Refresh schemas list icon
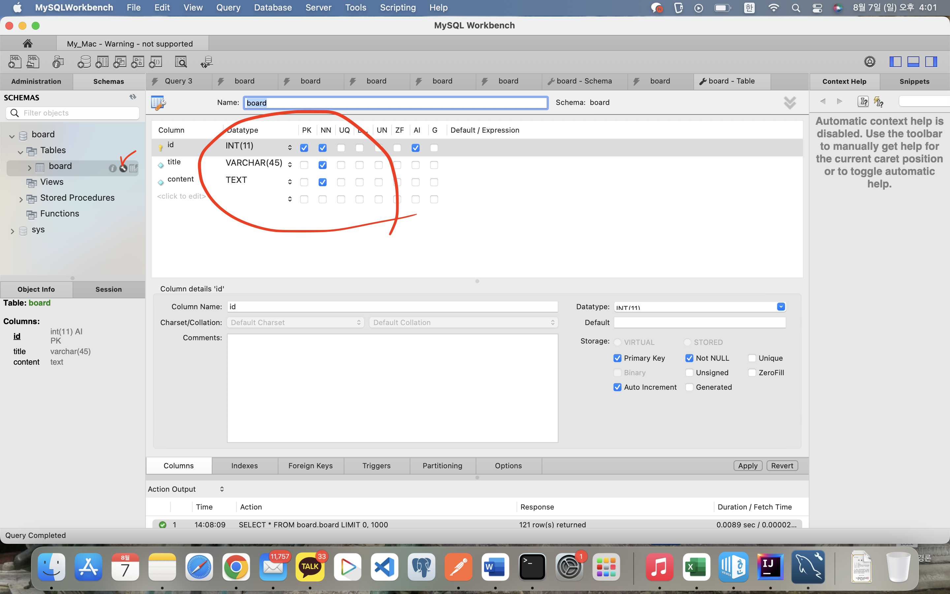Screen dimensions: 950x594 tap(133, 97)
